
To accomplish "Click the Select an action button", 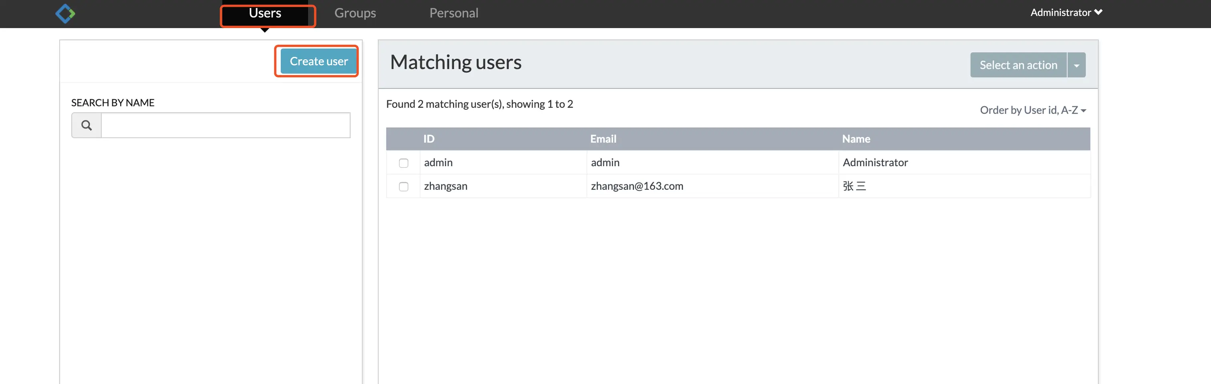I will click(x=1018, y=65).
